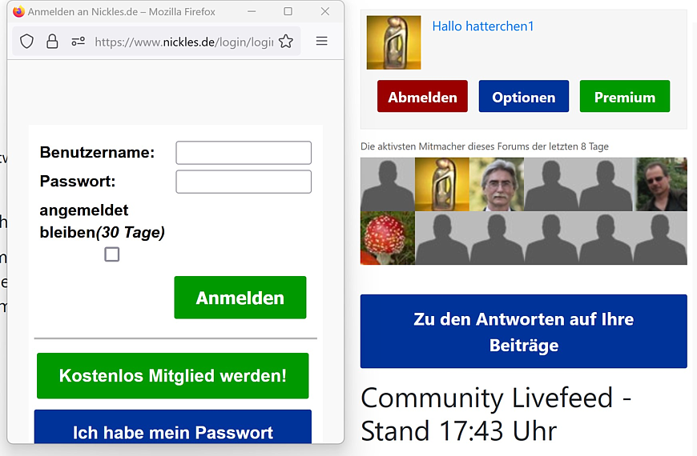
Task: Select grey-haired man avatar in members grid
Action: pos(497,184)
